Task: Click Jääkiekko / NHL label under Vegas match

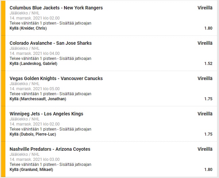Action: coord(24,84)
